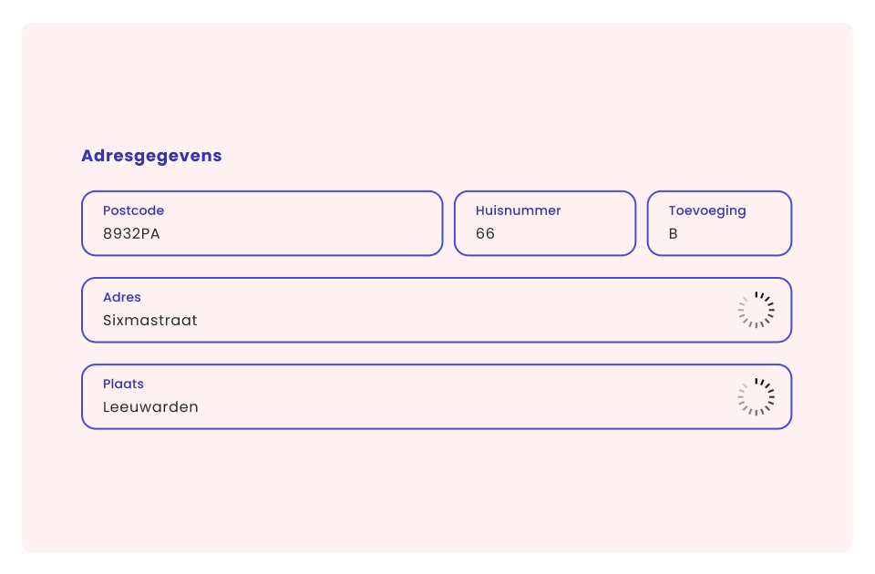Click the Toevoeging value B
875x574 pixels.
[x=673, y=233]
